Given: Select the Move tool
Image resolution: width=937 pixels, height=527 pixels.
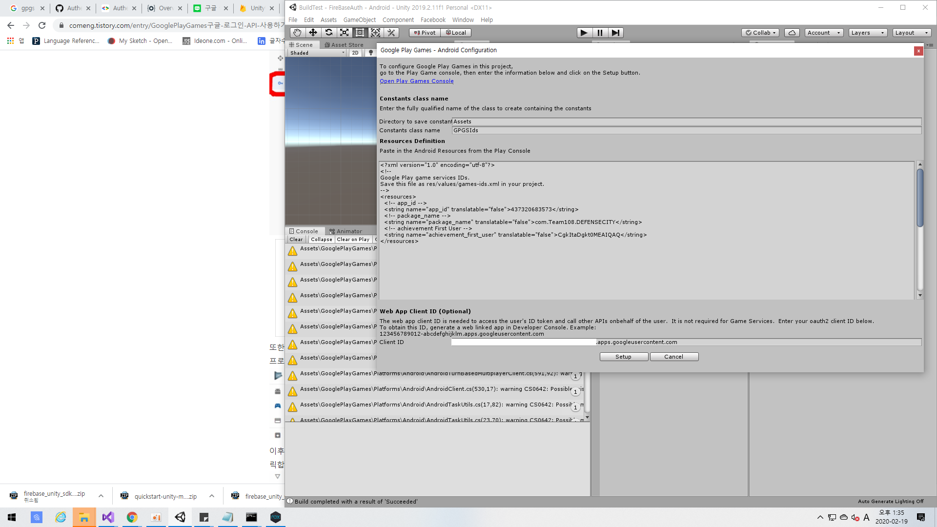Looking at the screenshot, I should click(313, 33).
